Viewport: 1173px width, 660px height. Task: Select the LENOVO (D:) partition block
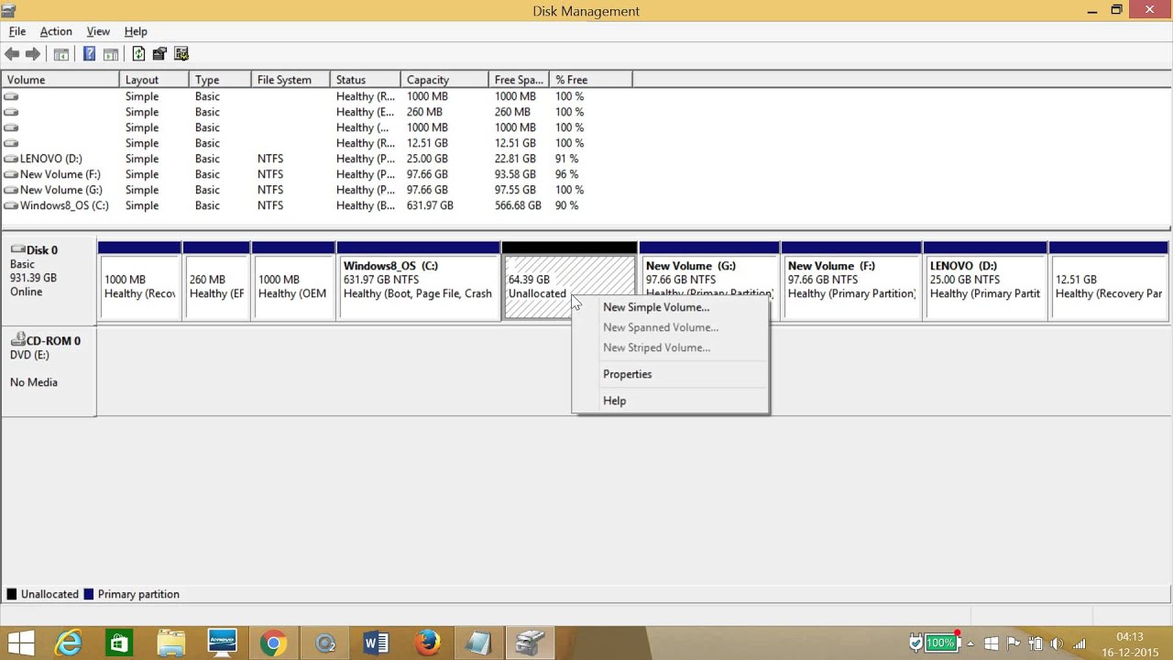click(x=985, y=280)
